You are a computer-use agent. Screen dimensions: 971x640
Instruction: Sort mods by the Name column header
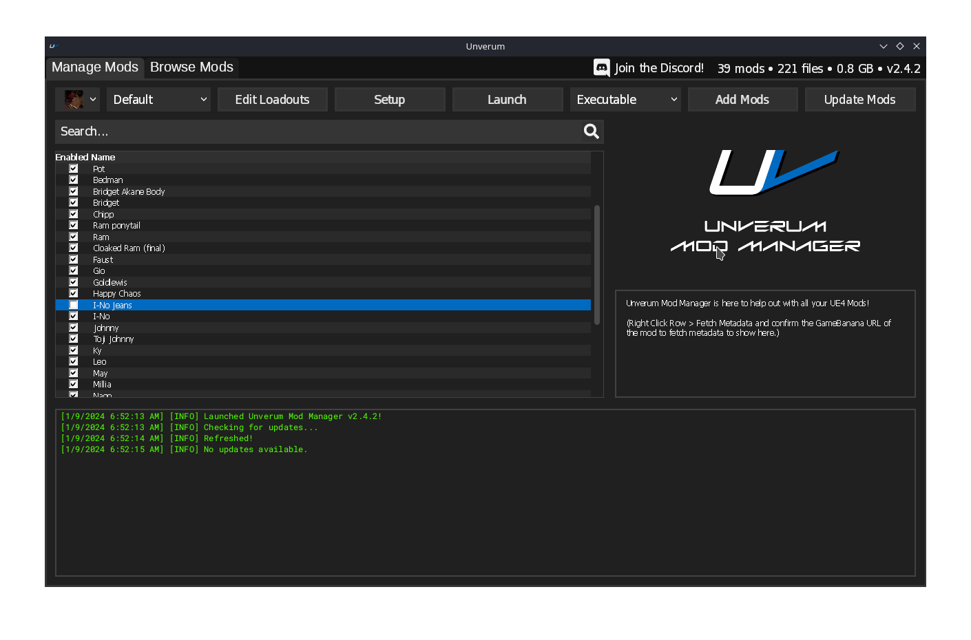(103, 158)
